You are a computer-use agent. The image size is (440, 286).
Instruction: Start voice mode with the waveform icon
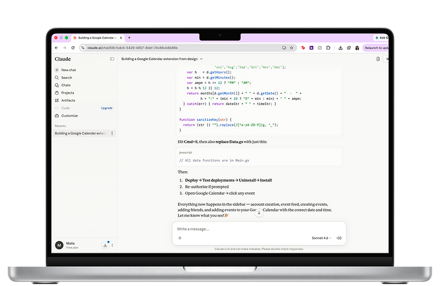pos(339,238)
